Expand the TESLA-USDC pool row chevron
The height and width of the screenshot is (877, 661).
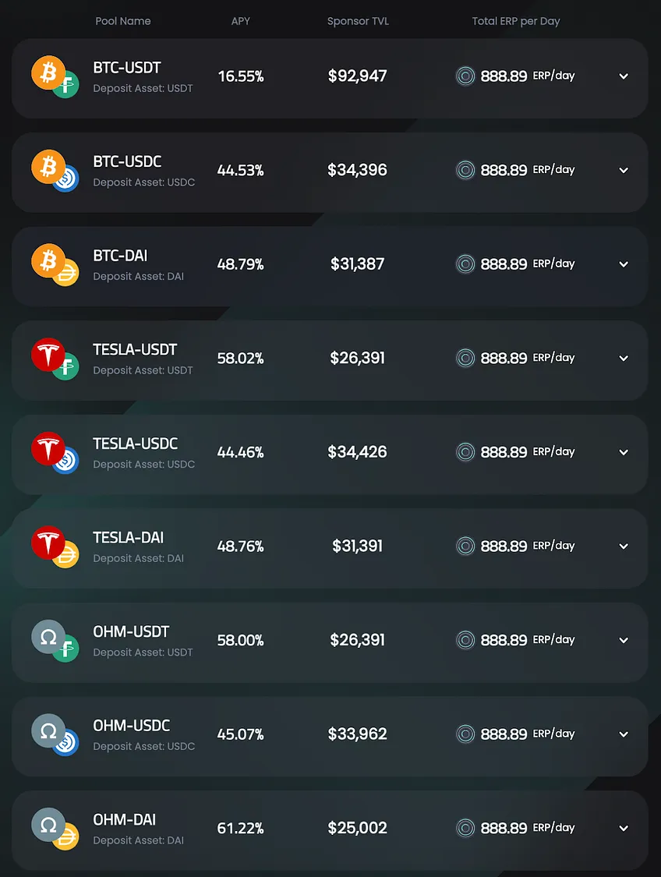(x=624, y=452)
